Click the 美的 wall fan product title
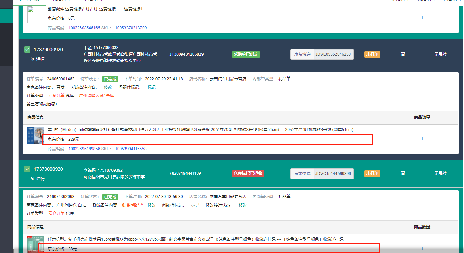464x253 pixels. tap(200, 130)
